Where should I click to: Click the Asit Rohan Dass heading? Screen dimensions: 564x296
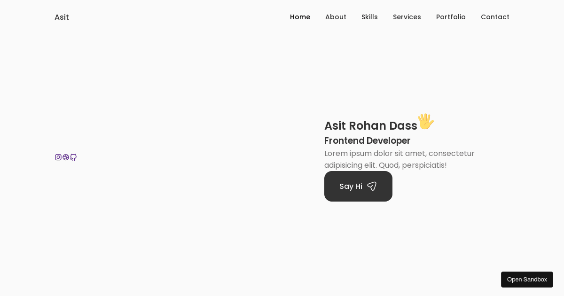click(371, 125)
